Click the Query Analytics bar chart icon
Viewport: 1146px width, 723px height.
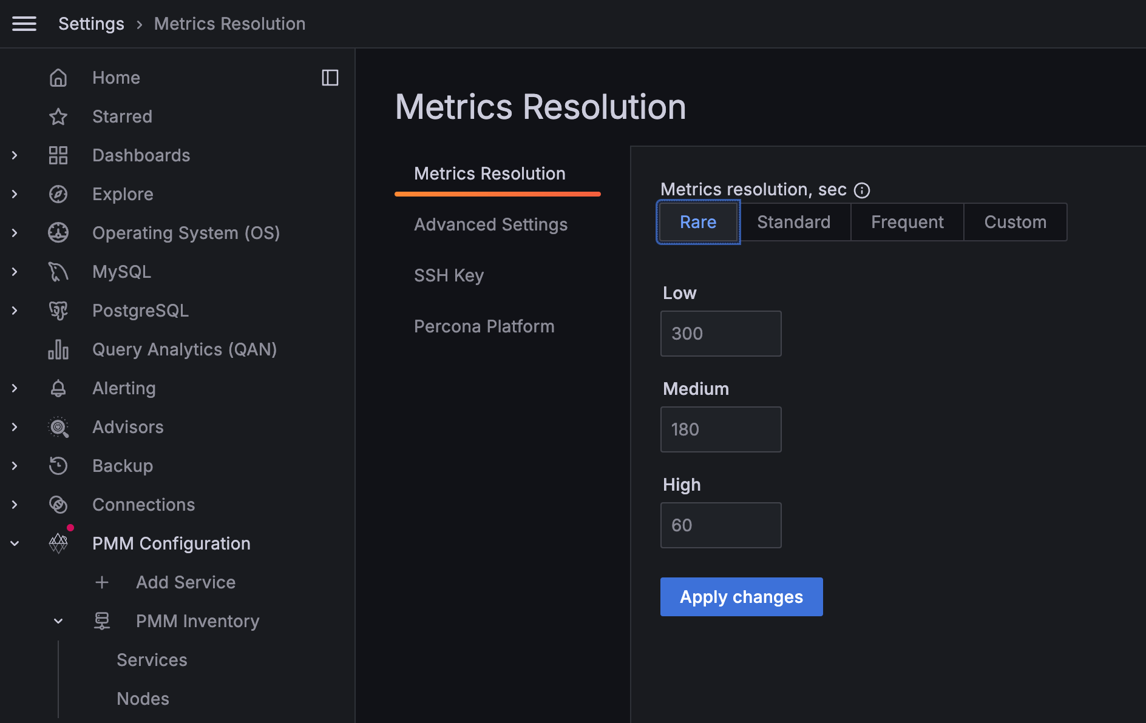pyautogui.click(x=58, y=349)
